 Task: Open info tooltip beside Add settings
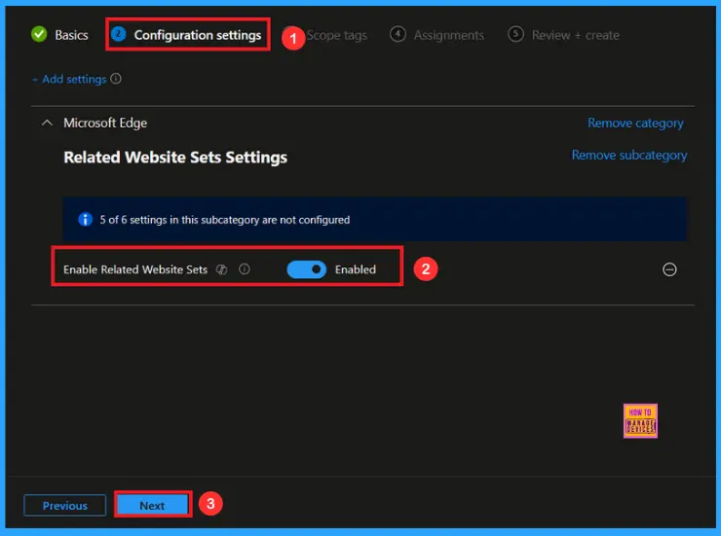pos(116,79)
